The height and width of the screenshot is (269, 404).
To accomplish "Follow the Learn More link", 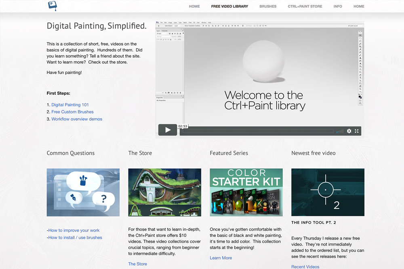I will point(221,258).
